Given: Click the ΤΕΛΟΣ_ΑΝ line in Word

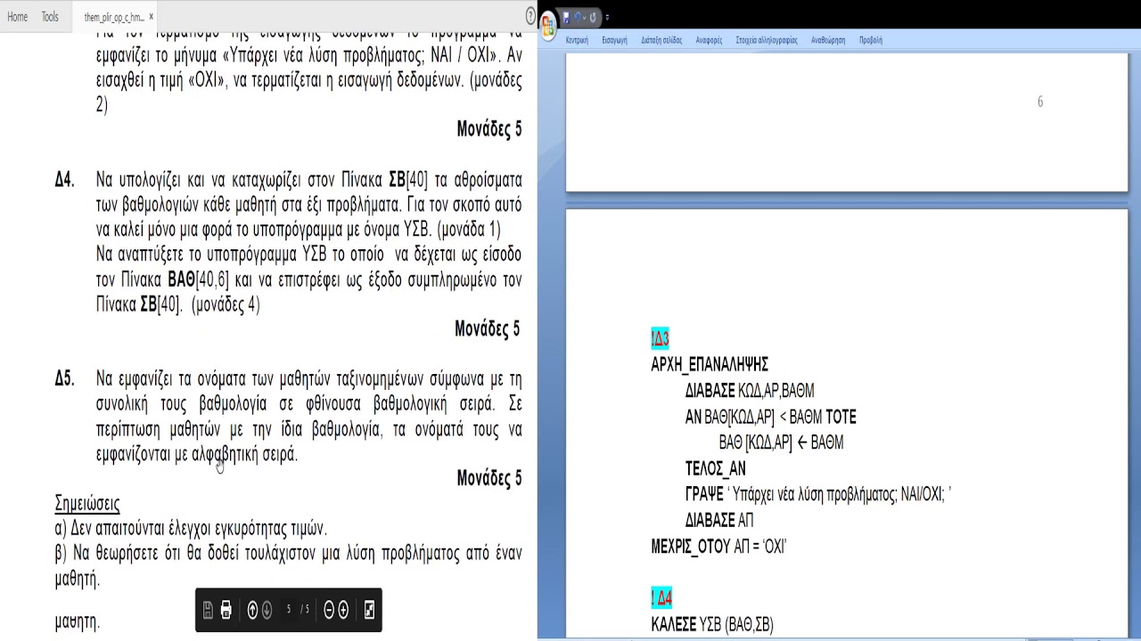Looking at the screenshot, I should pos(715,468).
